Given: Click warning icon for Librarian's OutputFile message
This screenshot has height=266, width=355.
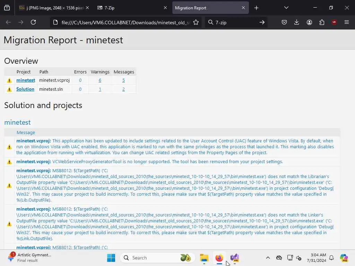Looking at the screenshot, I should pos(9,186).
